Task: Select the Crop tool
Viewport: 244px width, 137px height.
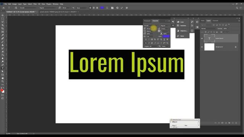Action: coord(3,29)
